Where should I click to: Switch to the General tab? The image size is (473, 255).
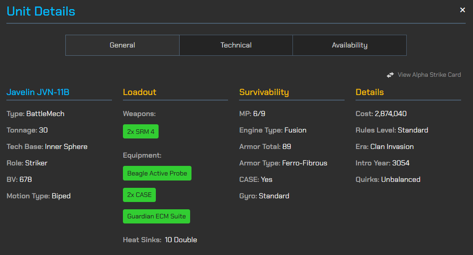tap(122, 45)
